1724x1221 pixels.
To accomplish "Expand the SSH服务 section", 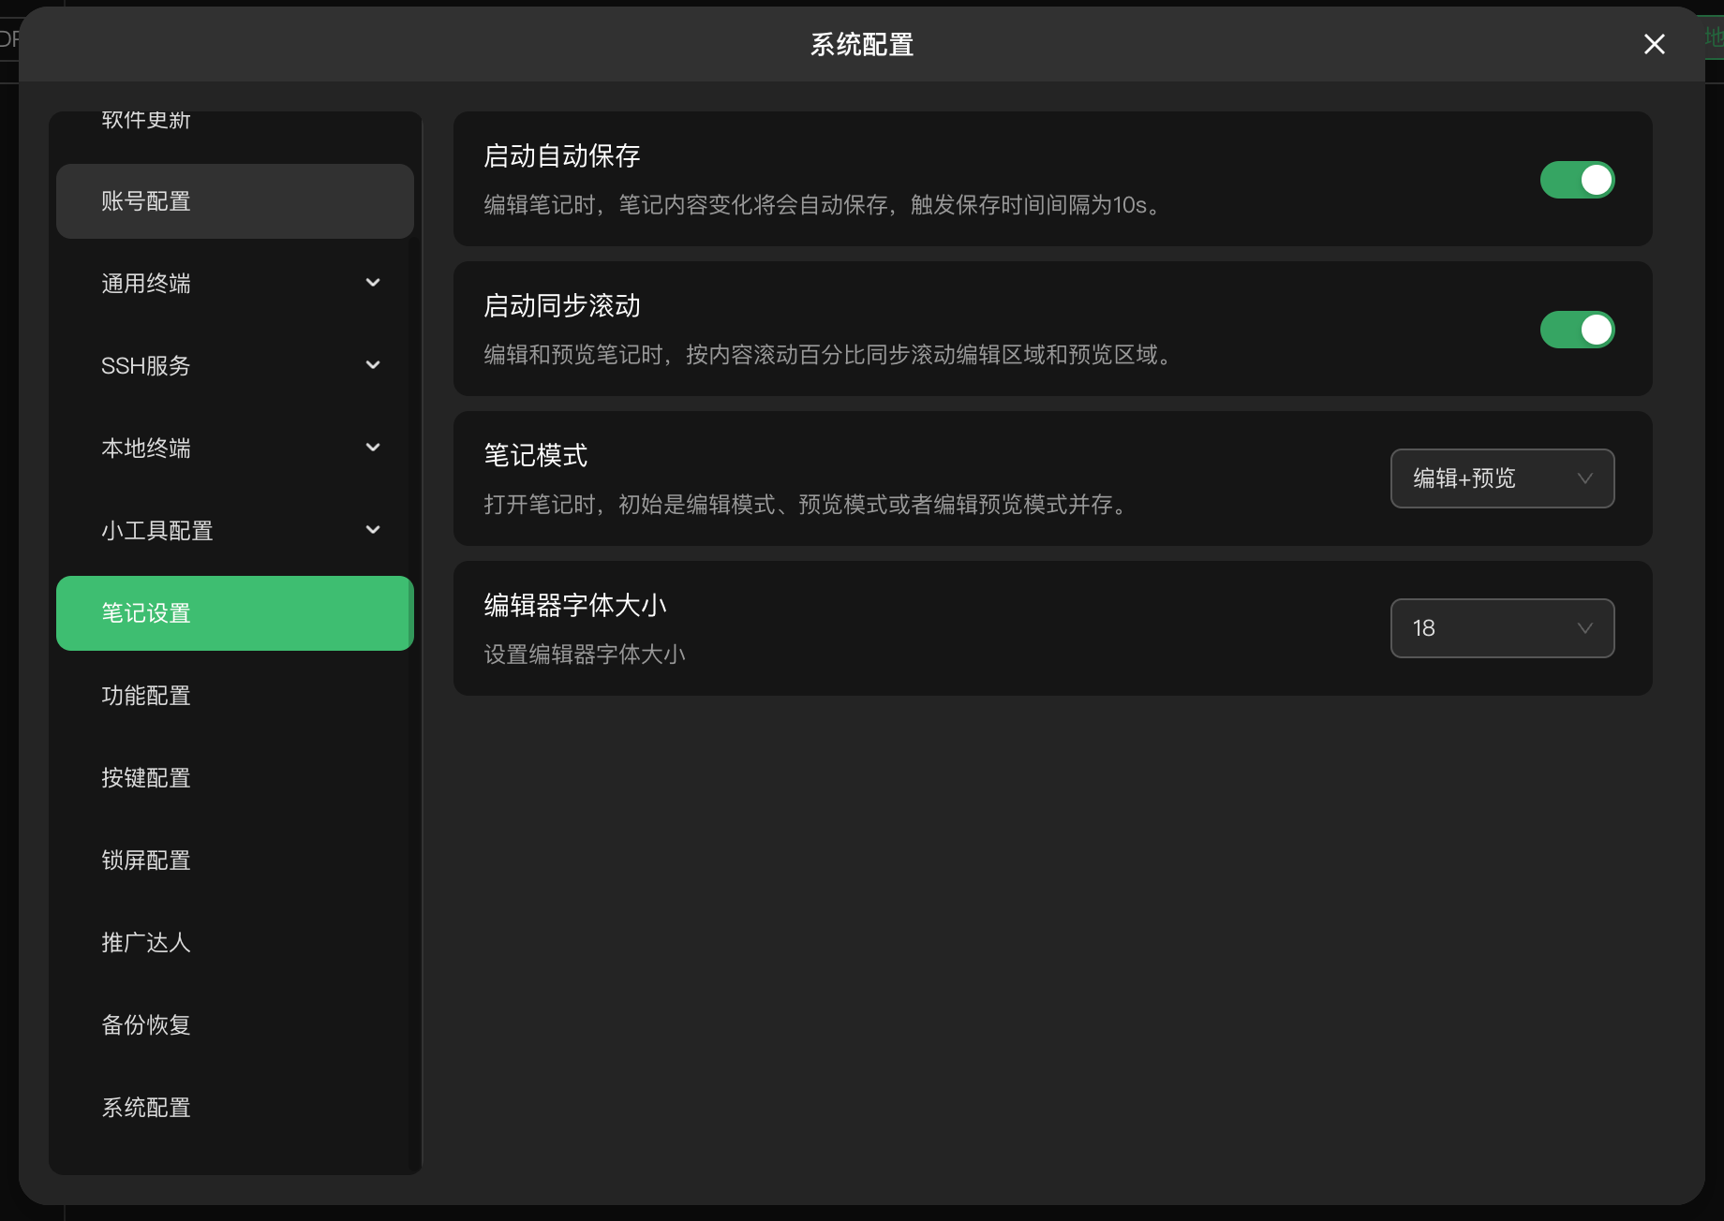I will (234, 365).
